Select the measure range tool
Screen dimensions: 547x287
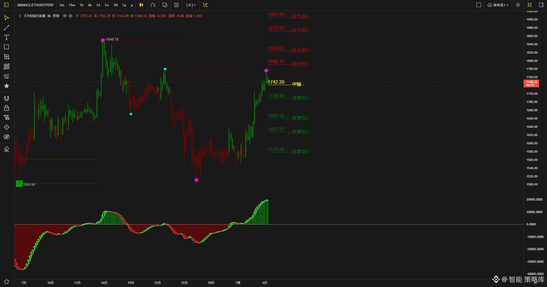(7, 57)
